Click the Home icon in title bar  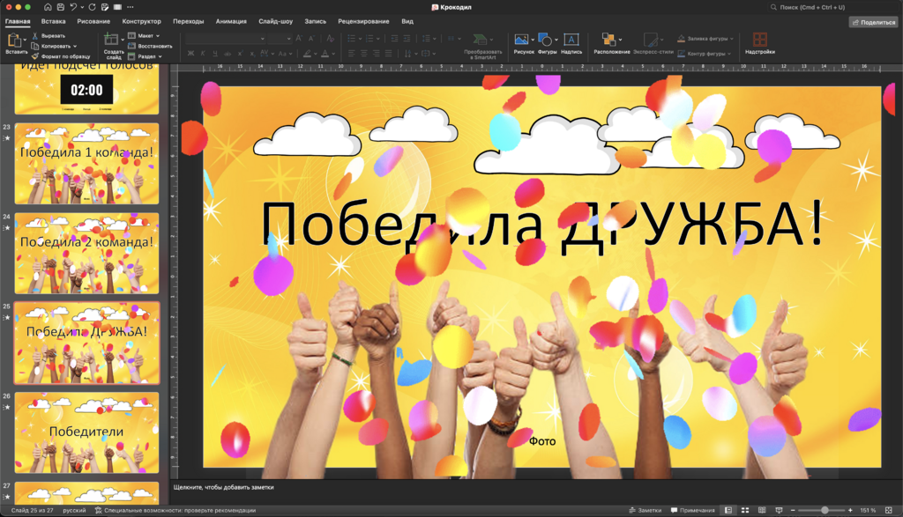point(48,7)
